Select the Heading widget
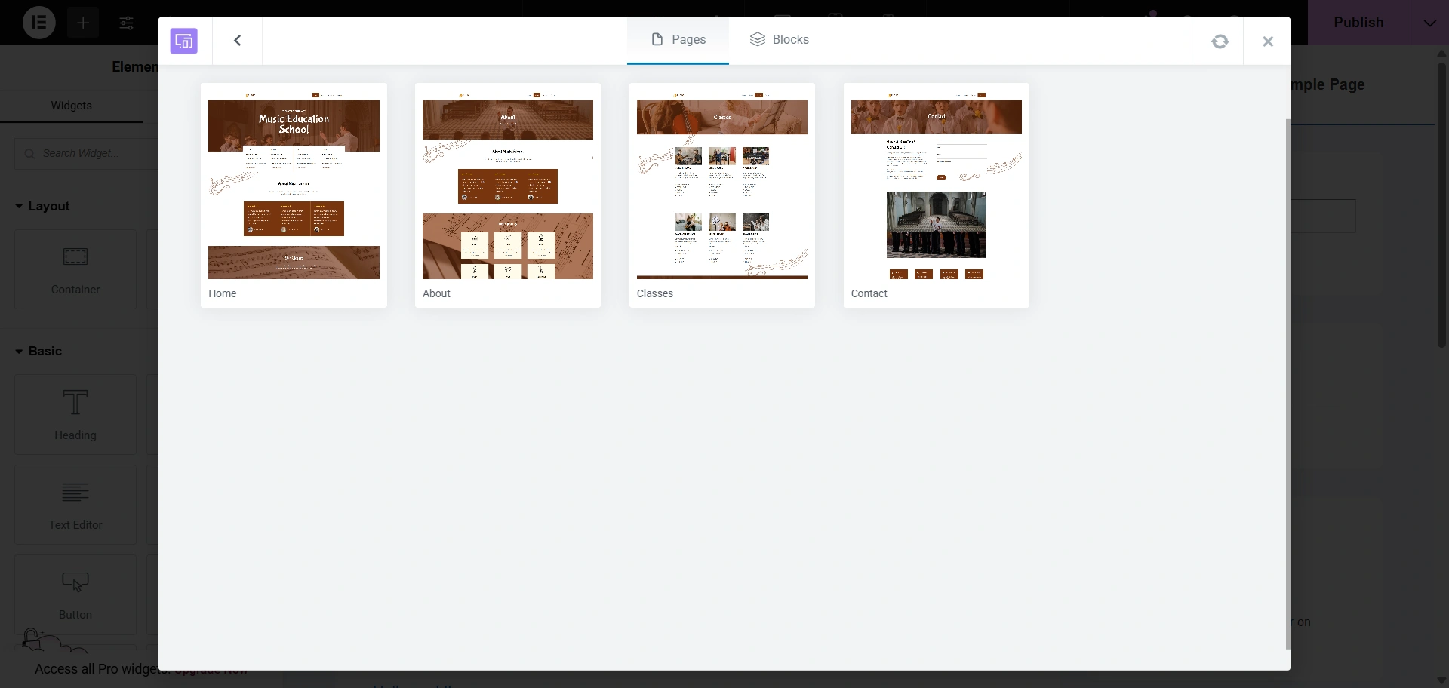1449x688 pixels. pyautogui.click(x=75, y=415)
